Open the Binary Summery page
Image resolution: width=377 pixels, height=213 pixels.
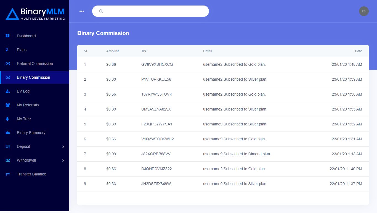click(x=34, y=133)
